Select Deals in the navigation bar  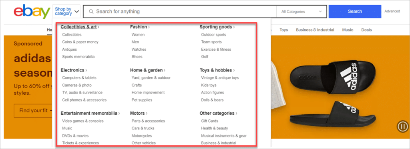pyautogui.click(x=366, y=30)
